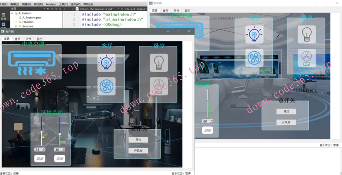Click the 卧室 fan icon in client window
Screen dimensions: 342x175
point(159,86)
